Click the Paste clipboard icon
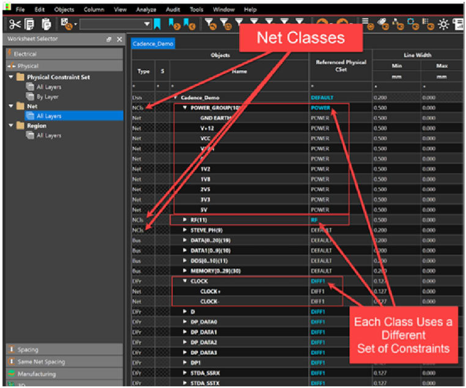This screenshot has width=466, height=388. [x=46, y=24]
